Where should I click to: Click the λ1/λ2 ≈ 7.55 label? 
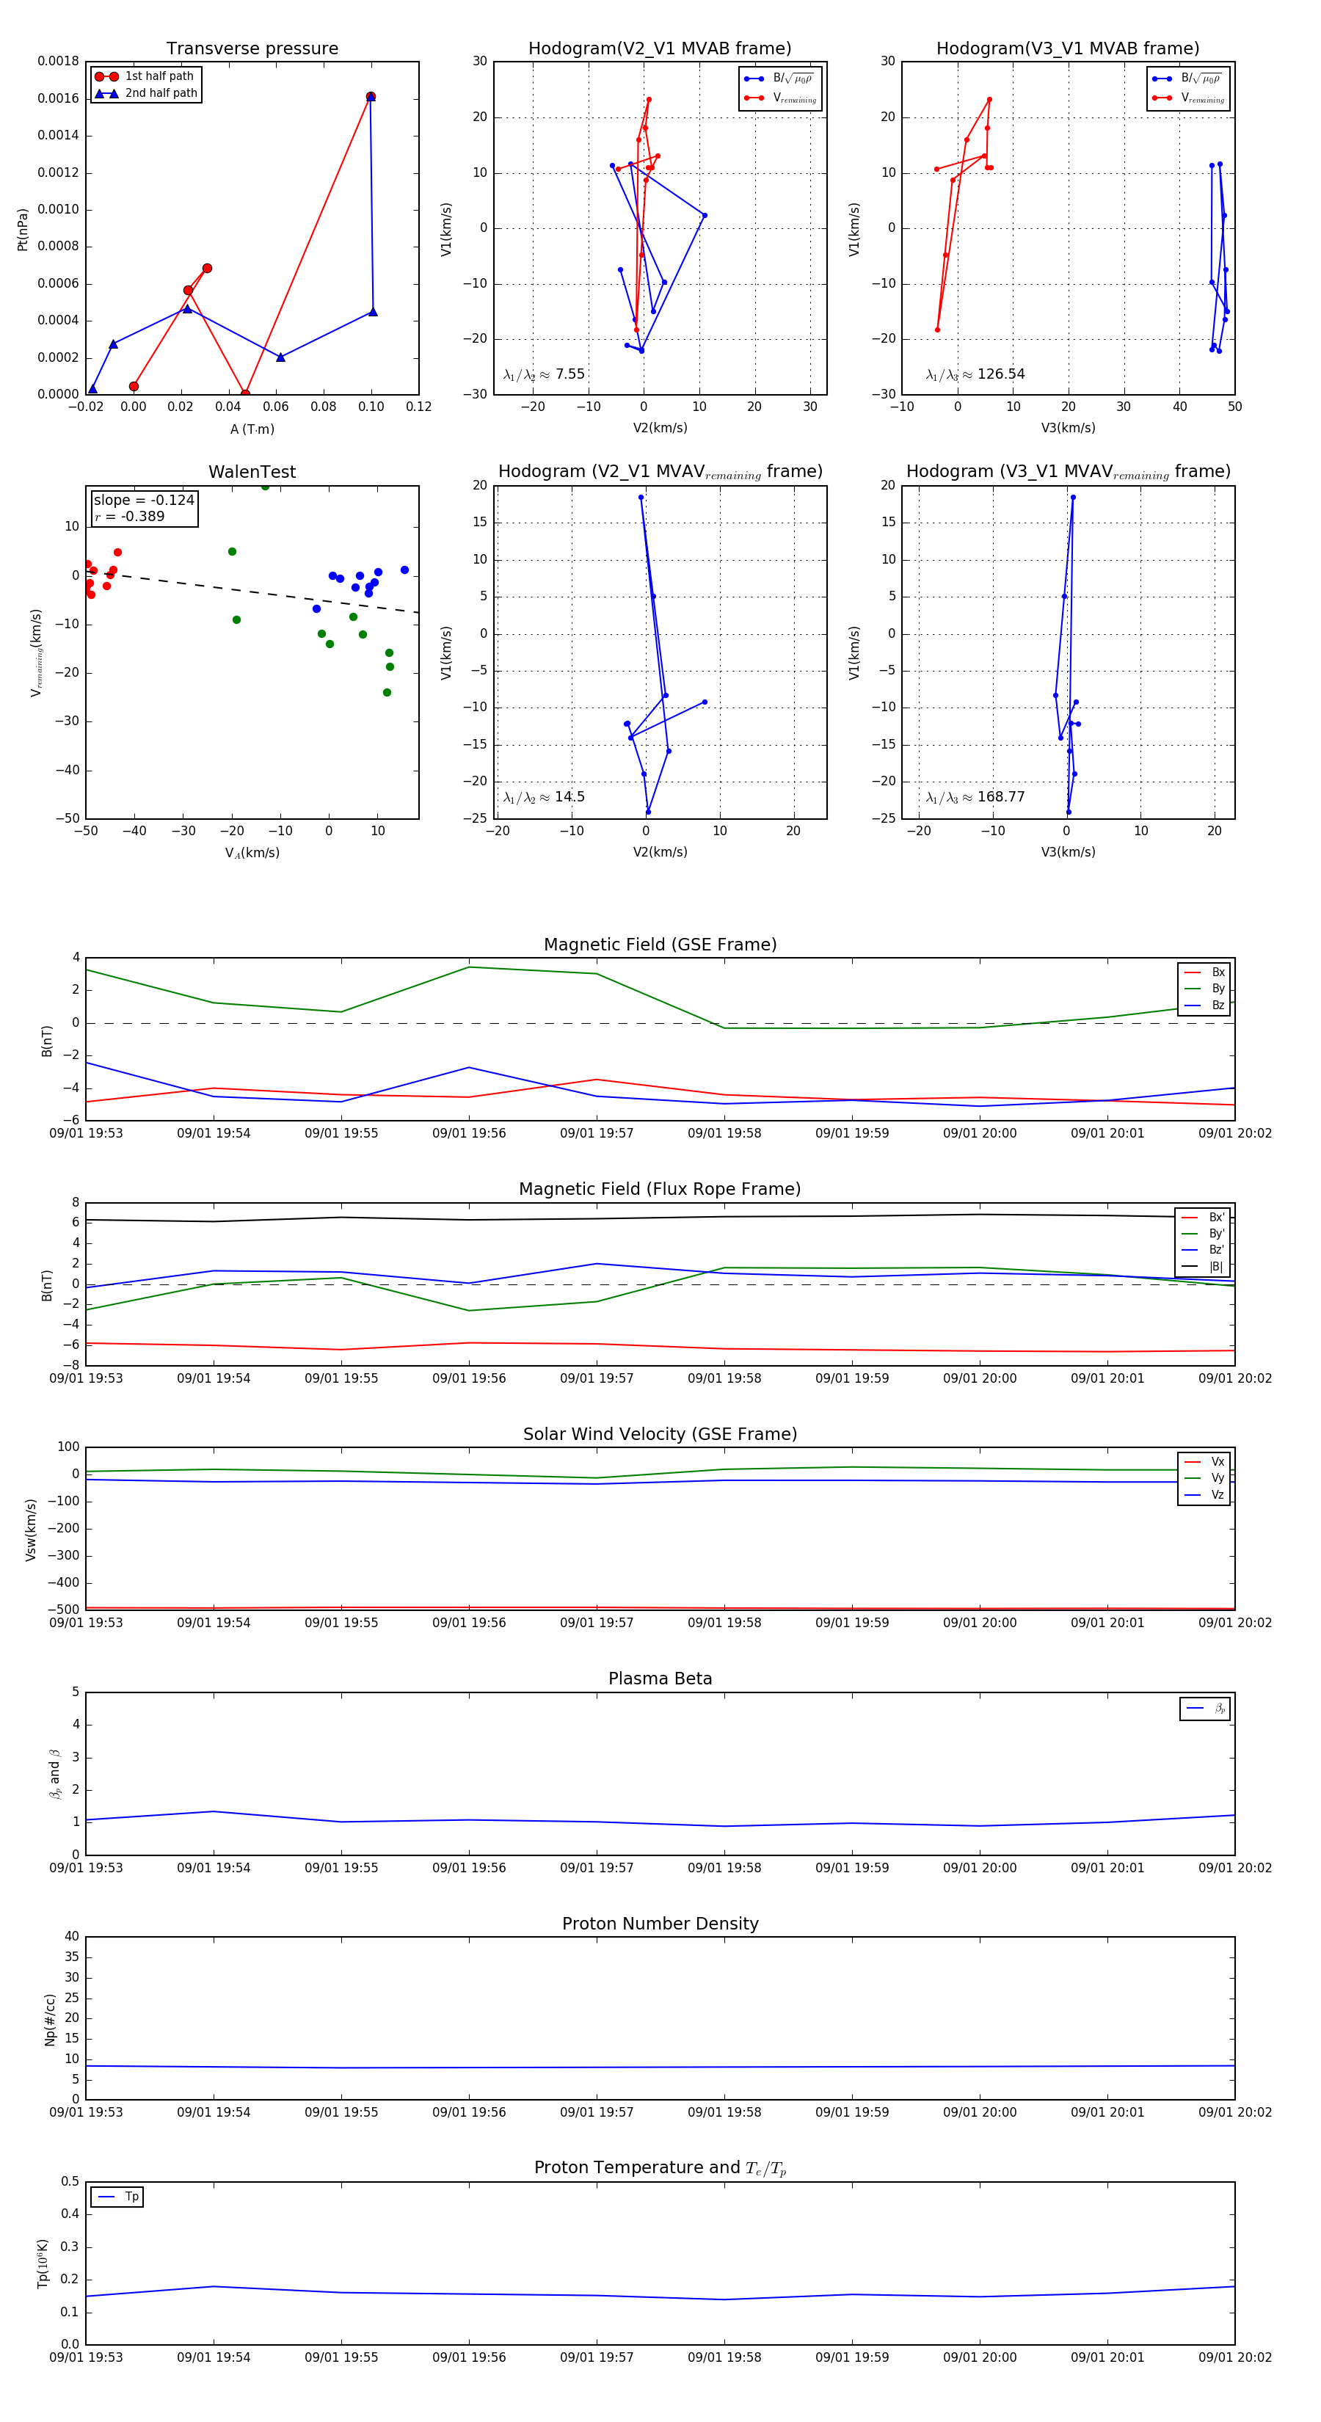pyautogui.click(x=543, y=374)
